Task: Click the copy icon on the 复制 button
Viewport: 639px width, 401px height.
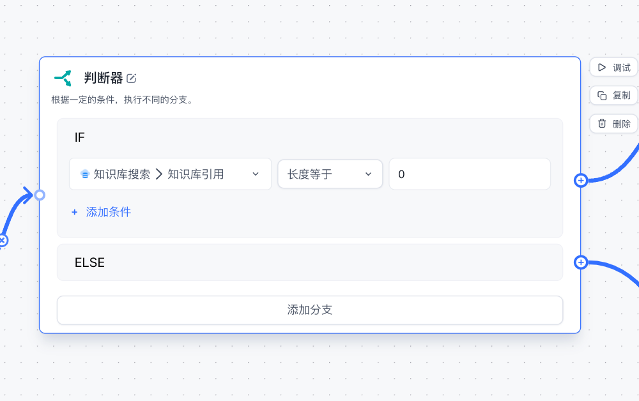Action: click(x=603, y=95)
